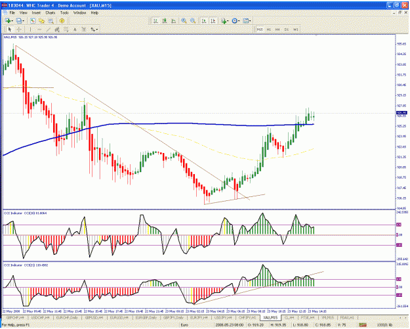Viewport: 410px width, 329px height.
Task: Show the Market Watch window
Action: (x=33, y=21)
